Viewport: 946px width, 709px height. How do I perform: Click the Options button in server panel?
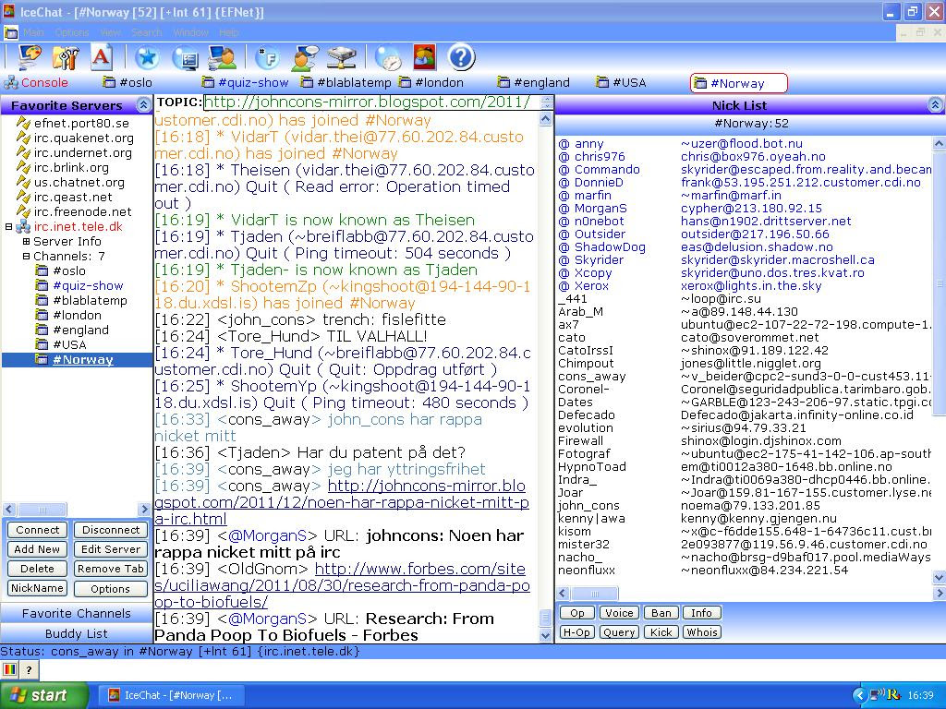[111, 588]
